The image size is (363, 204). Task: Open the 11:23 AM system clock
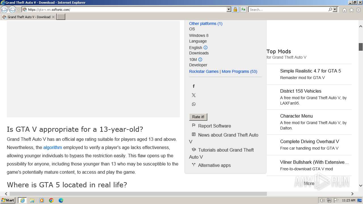(x=349, y=200)
